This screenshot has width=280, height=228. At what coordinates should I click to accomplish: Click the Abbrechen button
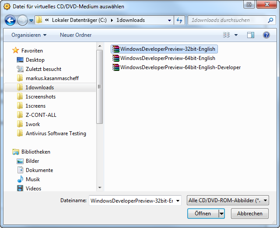[x=250, y=214]
